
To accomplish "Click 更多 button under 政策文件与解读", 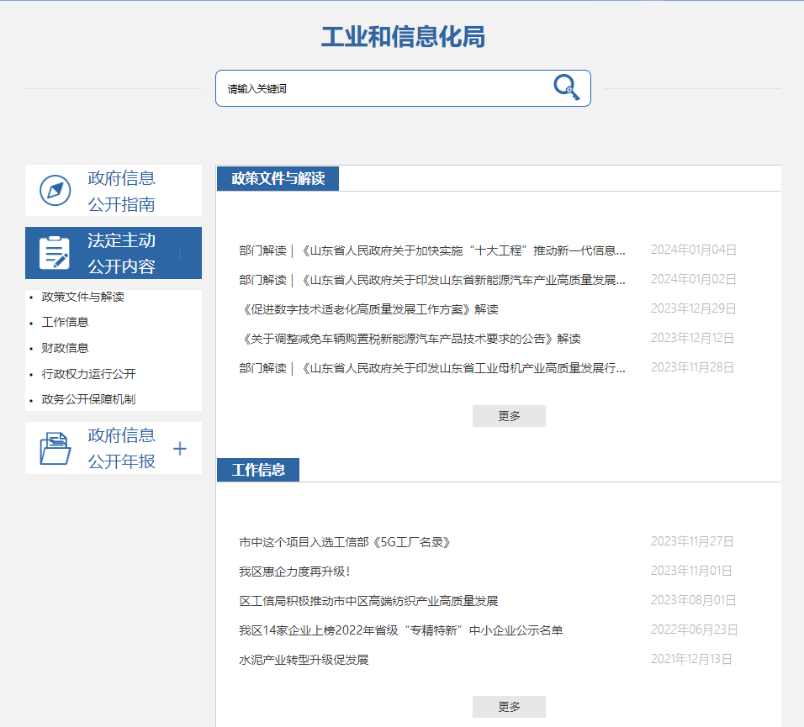I will pos(509,416).
